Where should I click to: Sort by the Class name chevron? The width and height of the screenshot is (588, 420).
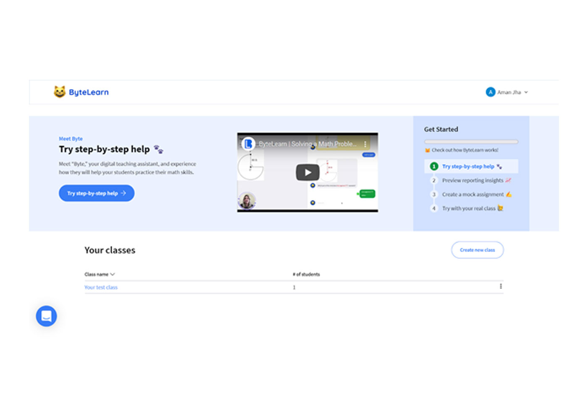coord(112,274)
